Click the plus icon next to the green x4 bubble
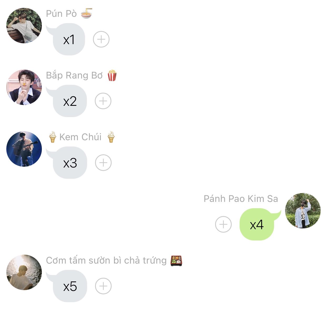The image size is (327, 309). pos(223,224)
